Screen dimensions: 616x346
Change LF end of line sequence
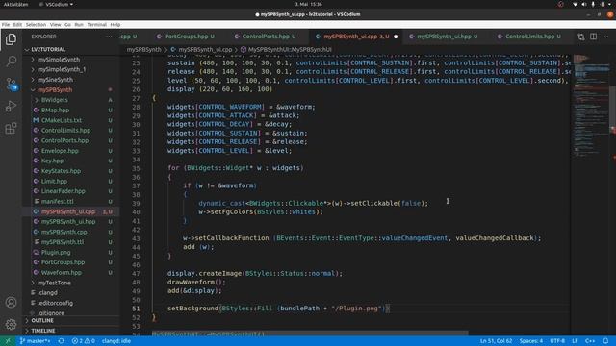coord(575,341)
